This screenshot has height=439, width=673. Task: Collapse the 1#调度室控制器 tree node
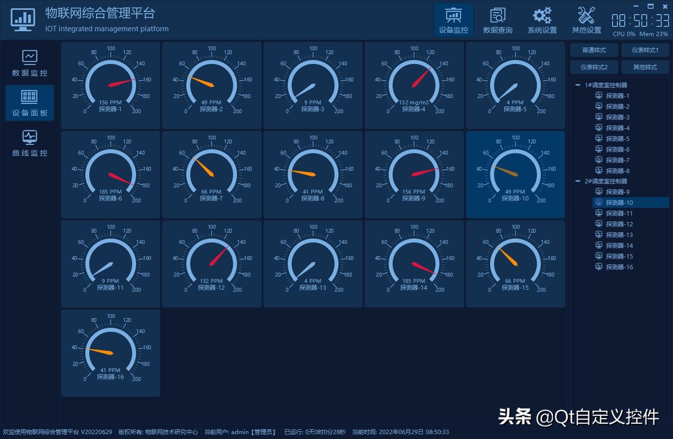[x=578, y=85]
